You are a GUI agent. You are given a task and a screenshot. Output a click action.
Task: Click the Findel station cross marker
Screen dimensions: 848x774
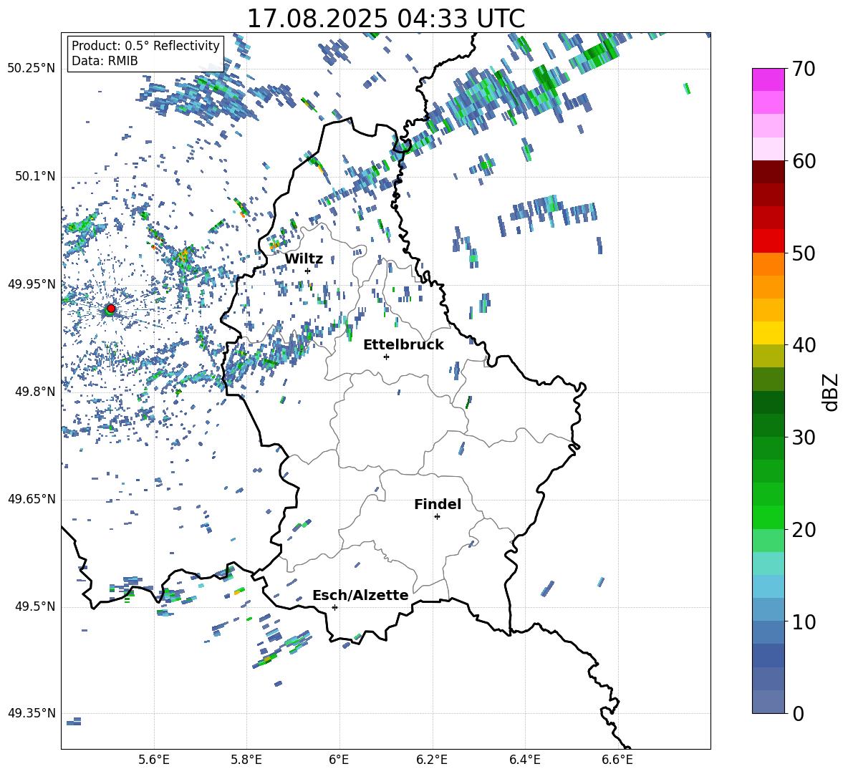437,517
